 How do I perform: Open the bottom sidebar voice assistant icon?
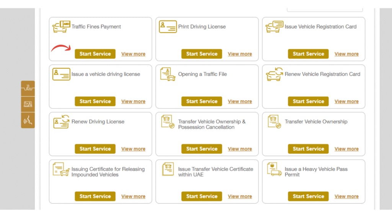coord(28,120)
